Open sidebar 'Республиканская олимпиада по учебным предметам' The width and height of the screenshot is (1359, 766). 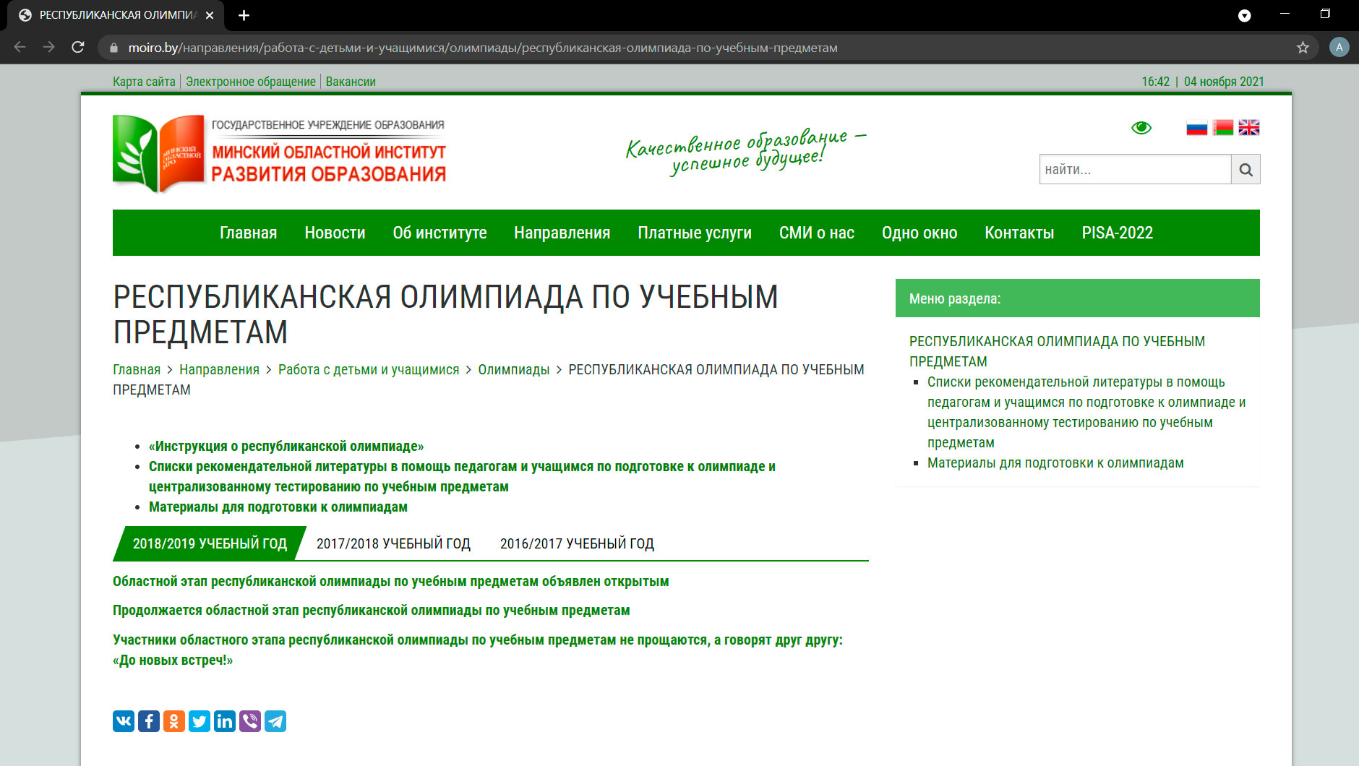pos(1057,351)
